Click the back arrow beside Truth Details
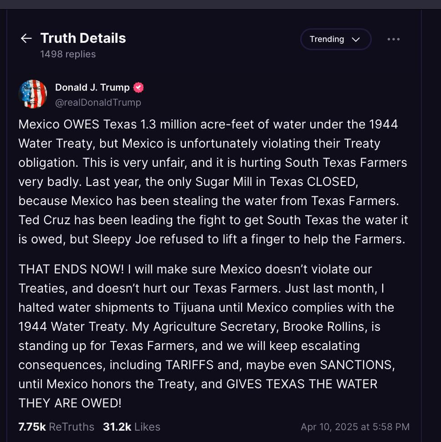 point(26,38)
